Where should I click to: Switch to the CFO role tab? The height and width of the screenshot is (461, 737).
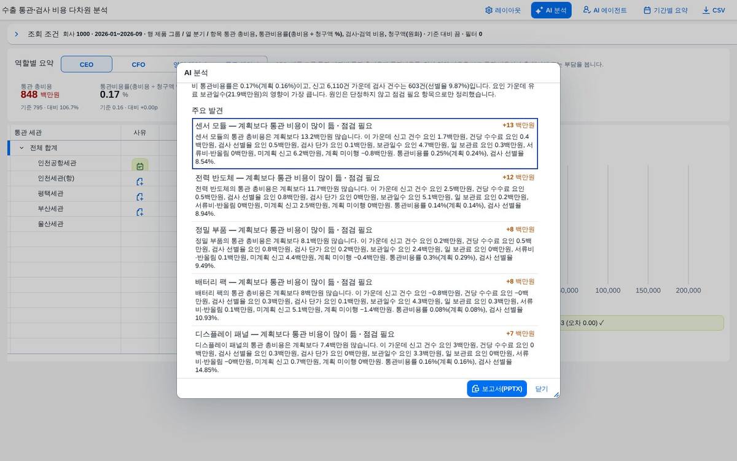click(x=138, y=64)
